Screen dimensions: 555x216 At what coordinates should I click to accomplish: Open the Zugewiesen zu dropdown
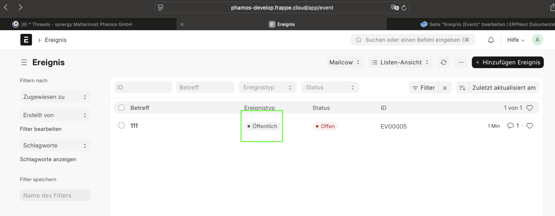coord(55,97)
